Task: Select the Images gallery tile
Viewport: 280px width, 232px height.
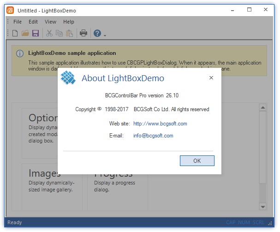Action: [x=52, y=187]
